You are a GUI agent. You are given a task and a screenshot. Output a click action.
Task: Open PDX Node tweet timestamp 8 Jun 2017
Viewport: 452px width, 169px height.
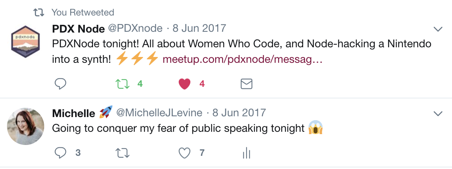(198, 29)
